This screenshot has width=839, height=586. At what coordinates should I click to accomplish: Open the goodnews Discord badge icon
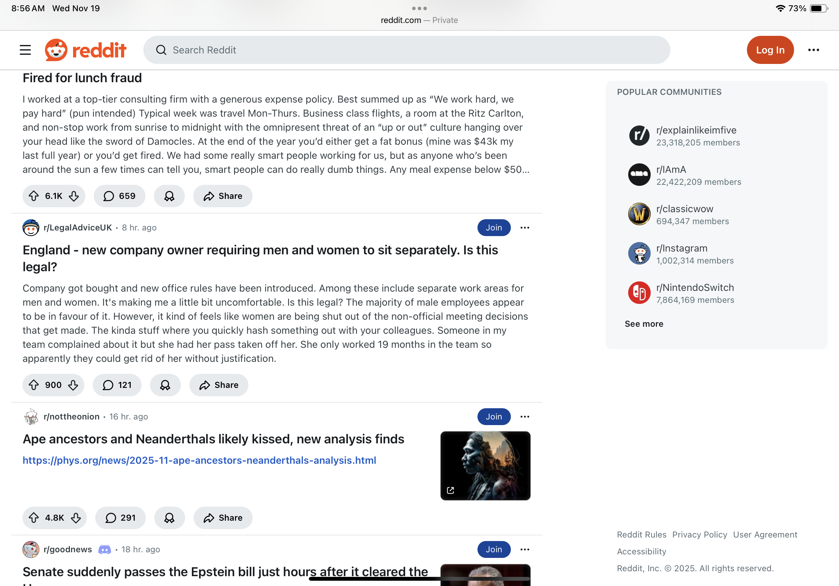[x=104, y=549]
